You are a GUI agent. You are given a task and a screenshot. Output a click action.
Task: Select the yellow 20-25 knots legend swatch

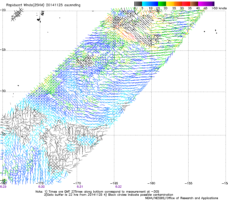coord(170,4)
